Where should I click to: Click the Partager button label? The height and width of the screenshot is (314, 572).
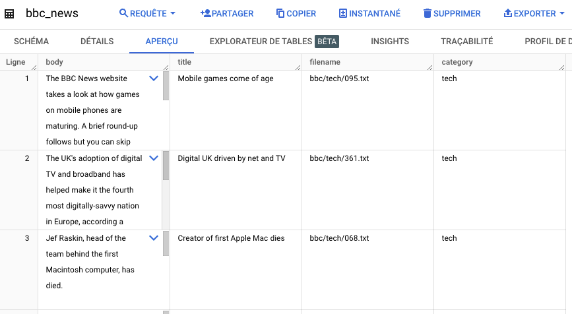[232, 13]
